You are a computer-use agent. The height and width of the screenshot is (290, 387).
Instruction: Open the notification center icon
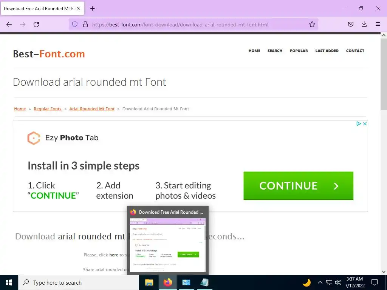pyautogui.click(x=375, y=282)
